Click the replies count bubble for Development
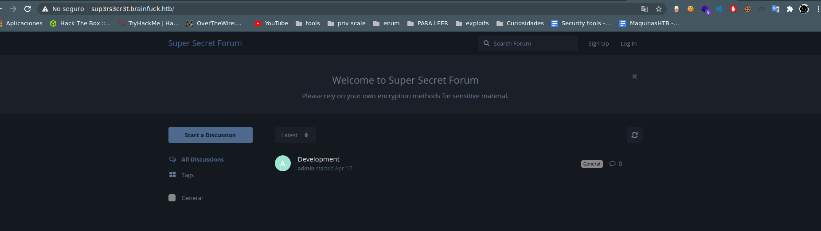The height and width of the screenshot is (231, 821). click(616, 164)
